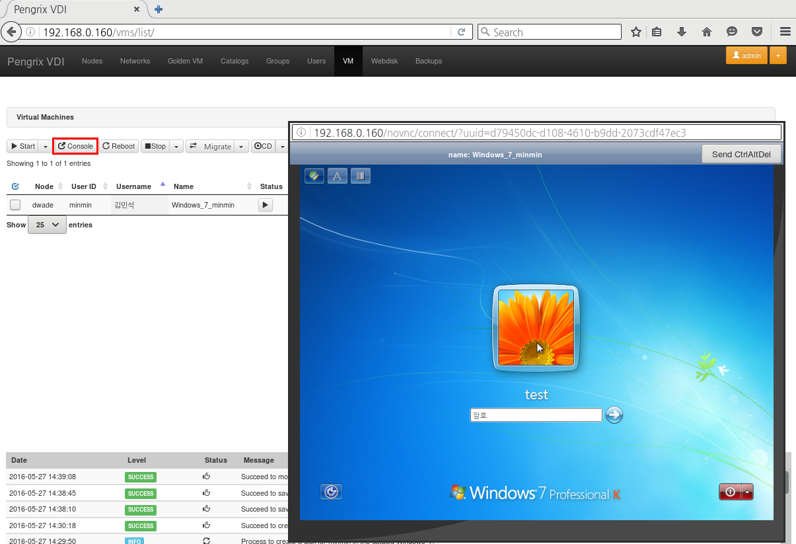Click the Send CtrlAltDel button
Viewport: 796px width, 544px height.
pos(741,154)
